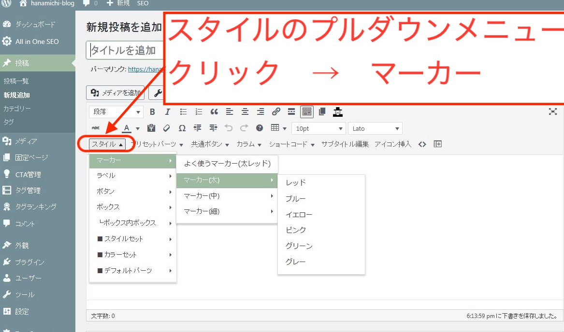This screenshot has width=564, height=332.
Task: Expand the Lato font family dropdown
Action: 375,129
